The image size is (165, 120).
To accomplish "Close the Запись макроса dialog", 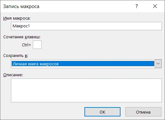I will point(155,6).
